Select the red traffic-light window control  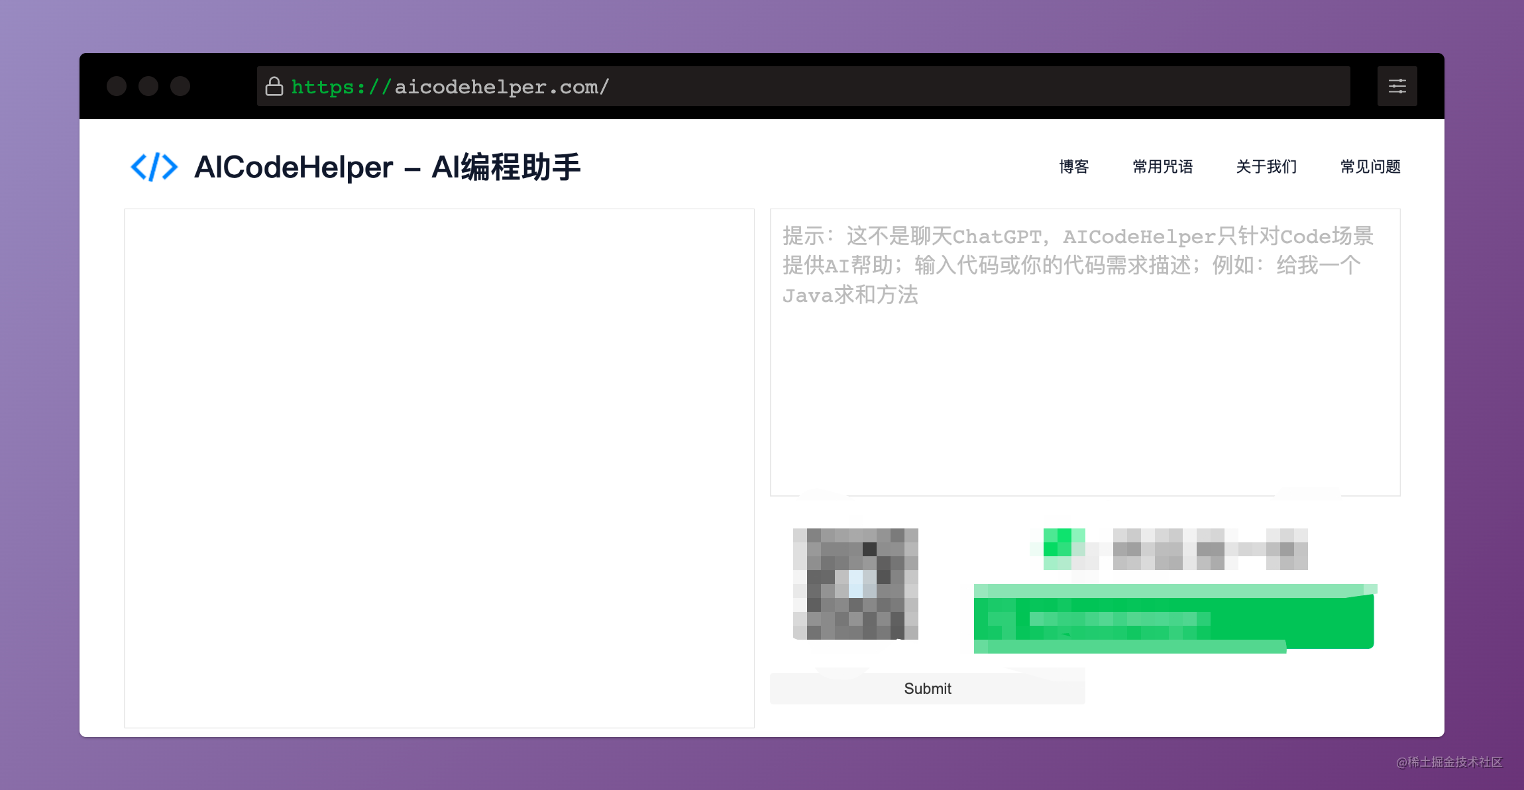point(117,85)
